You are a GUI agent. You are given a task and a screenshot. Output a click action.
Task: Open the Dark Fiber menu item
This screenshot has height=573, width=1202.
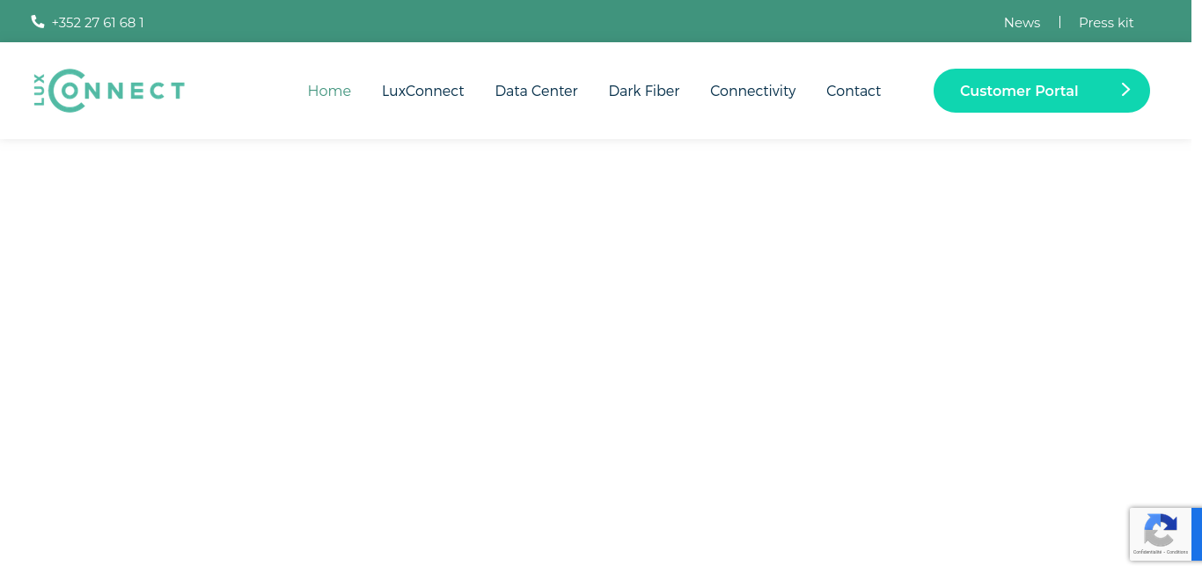click(643, 92)
